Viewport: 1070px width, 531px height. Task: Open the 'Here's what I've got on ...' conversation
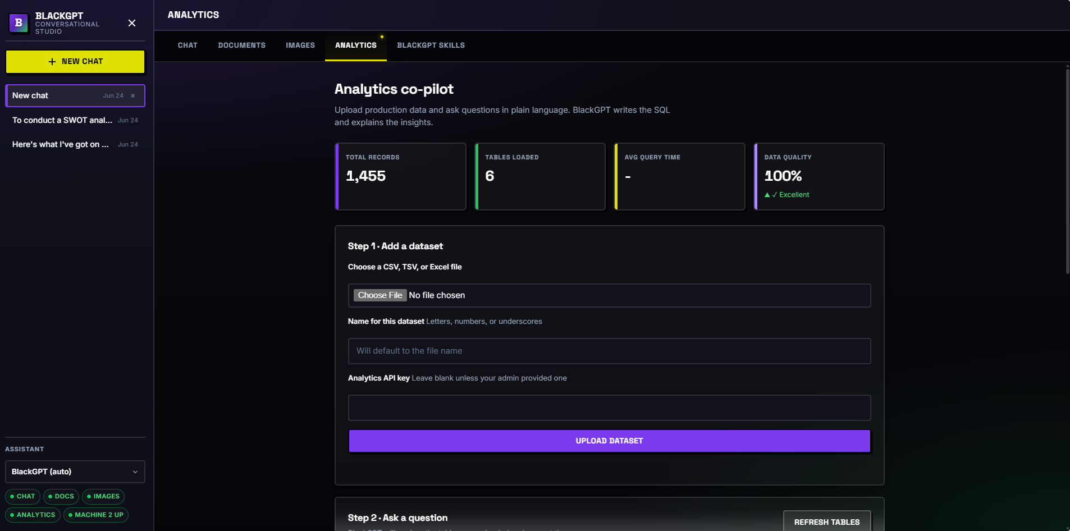pos(75,144)
